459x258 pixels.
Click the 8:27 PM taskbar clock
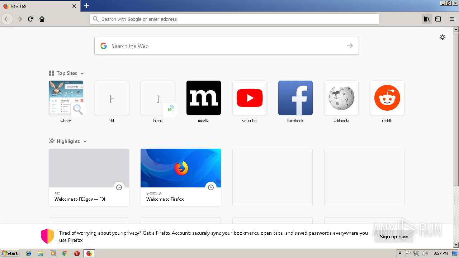(440, 253)
